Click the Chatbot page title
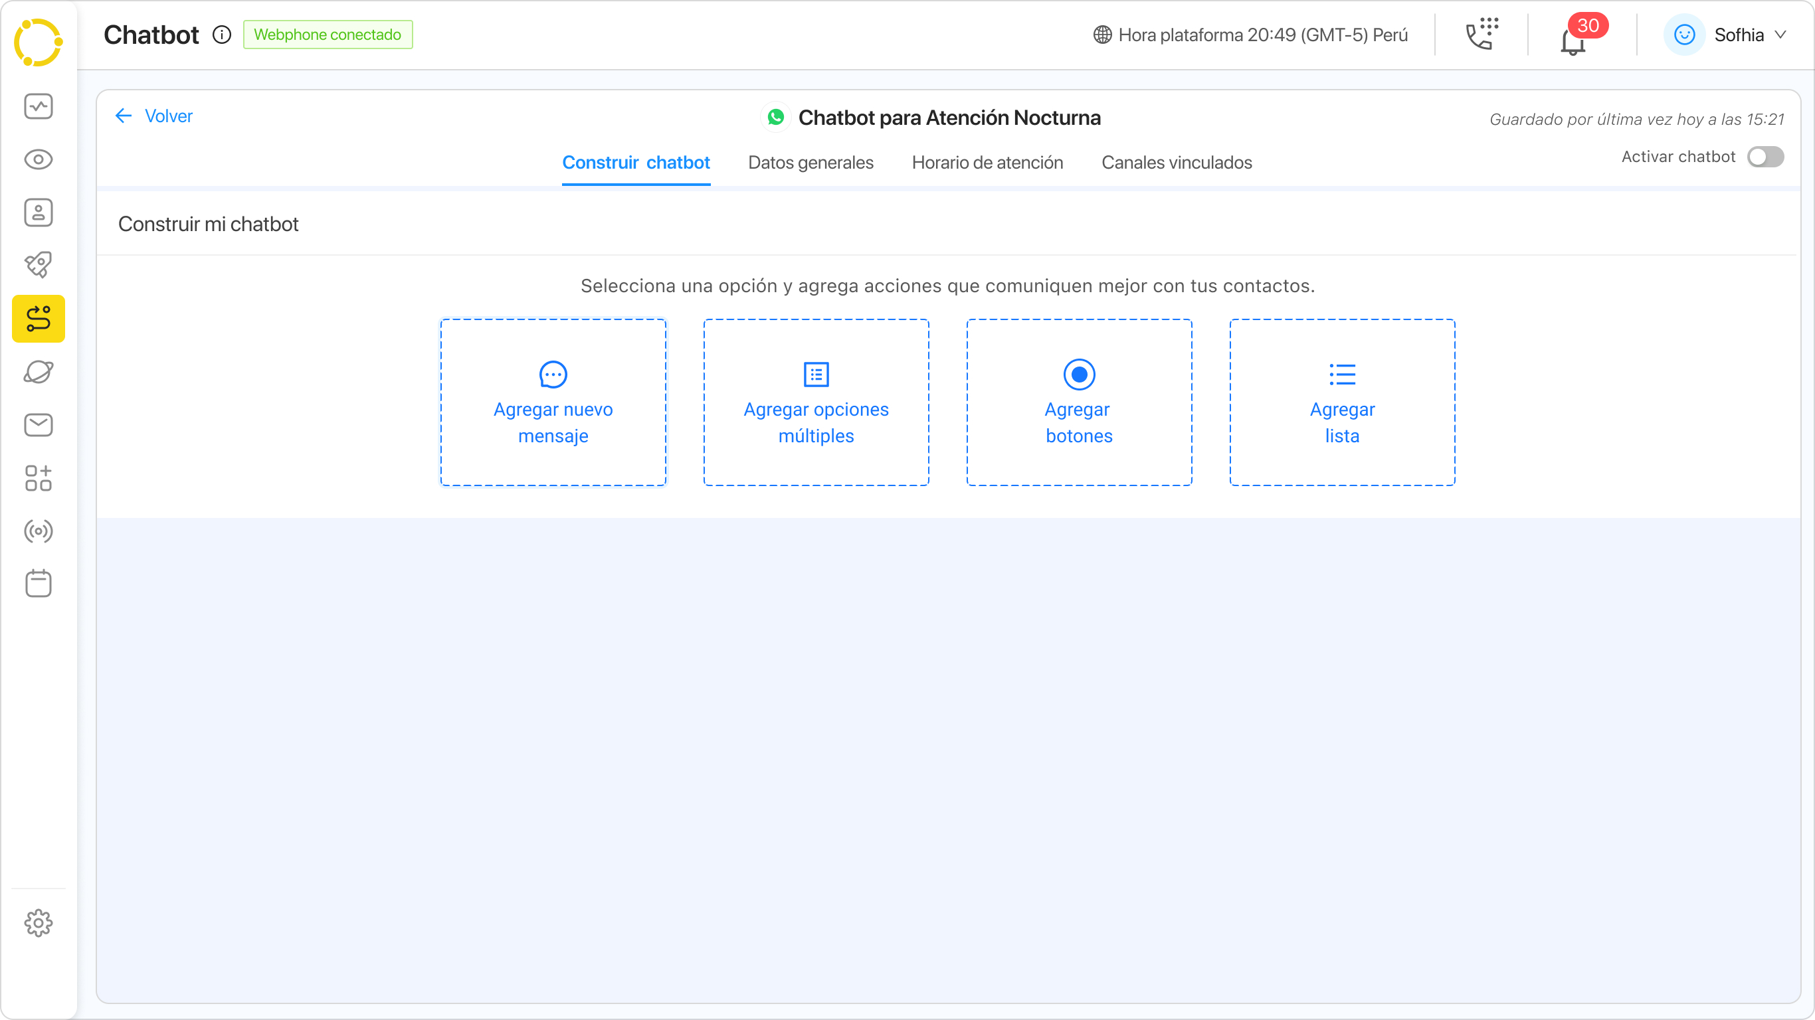 [x=151, y=35]
